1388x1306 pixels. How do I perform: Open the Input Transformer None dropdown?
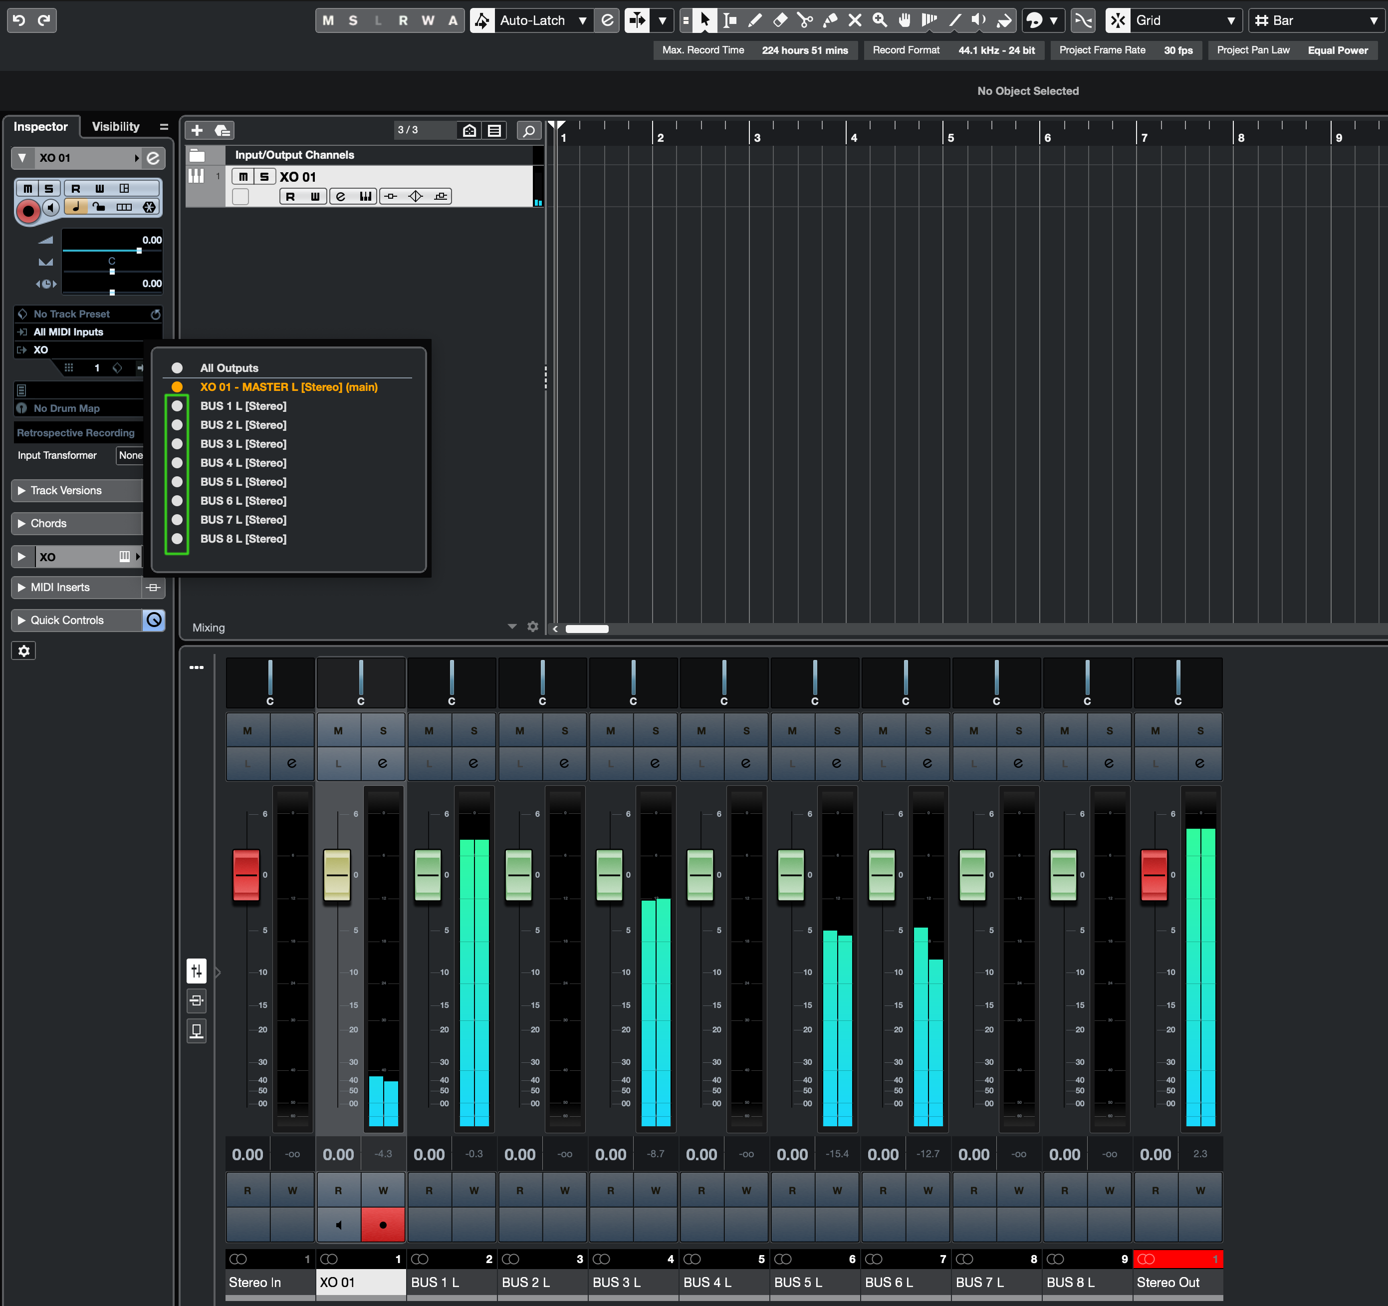tap(130, 455)
